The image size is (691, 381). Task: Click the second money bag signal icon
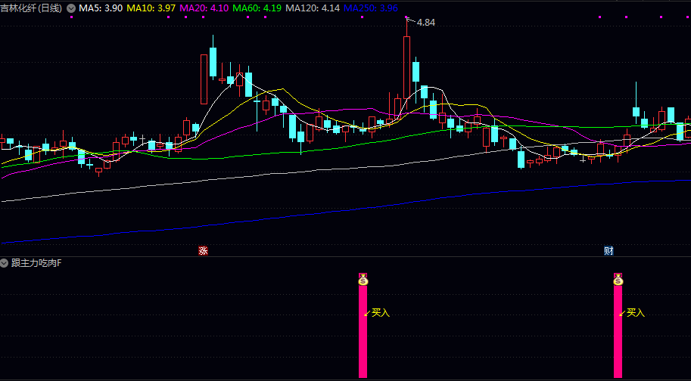618,280
